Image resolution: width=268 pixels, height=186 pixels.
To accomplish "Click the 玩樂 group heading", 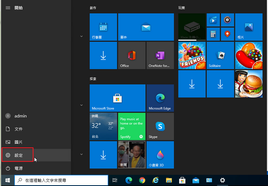I will [181, 8].
